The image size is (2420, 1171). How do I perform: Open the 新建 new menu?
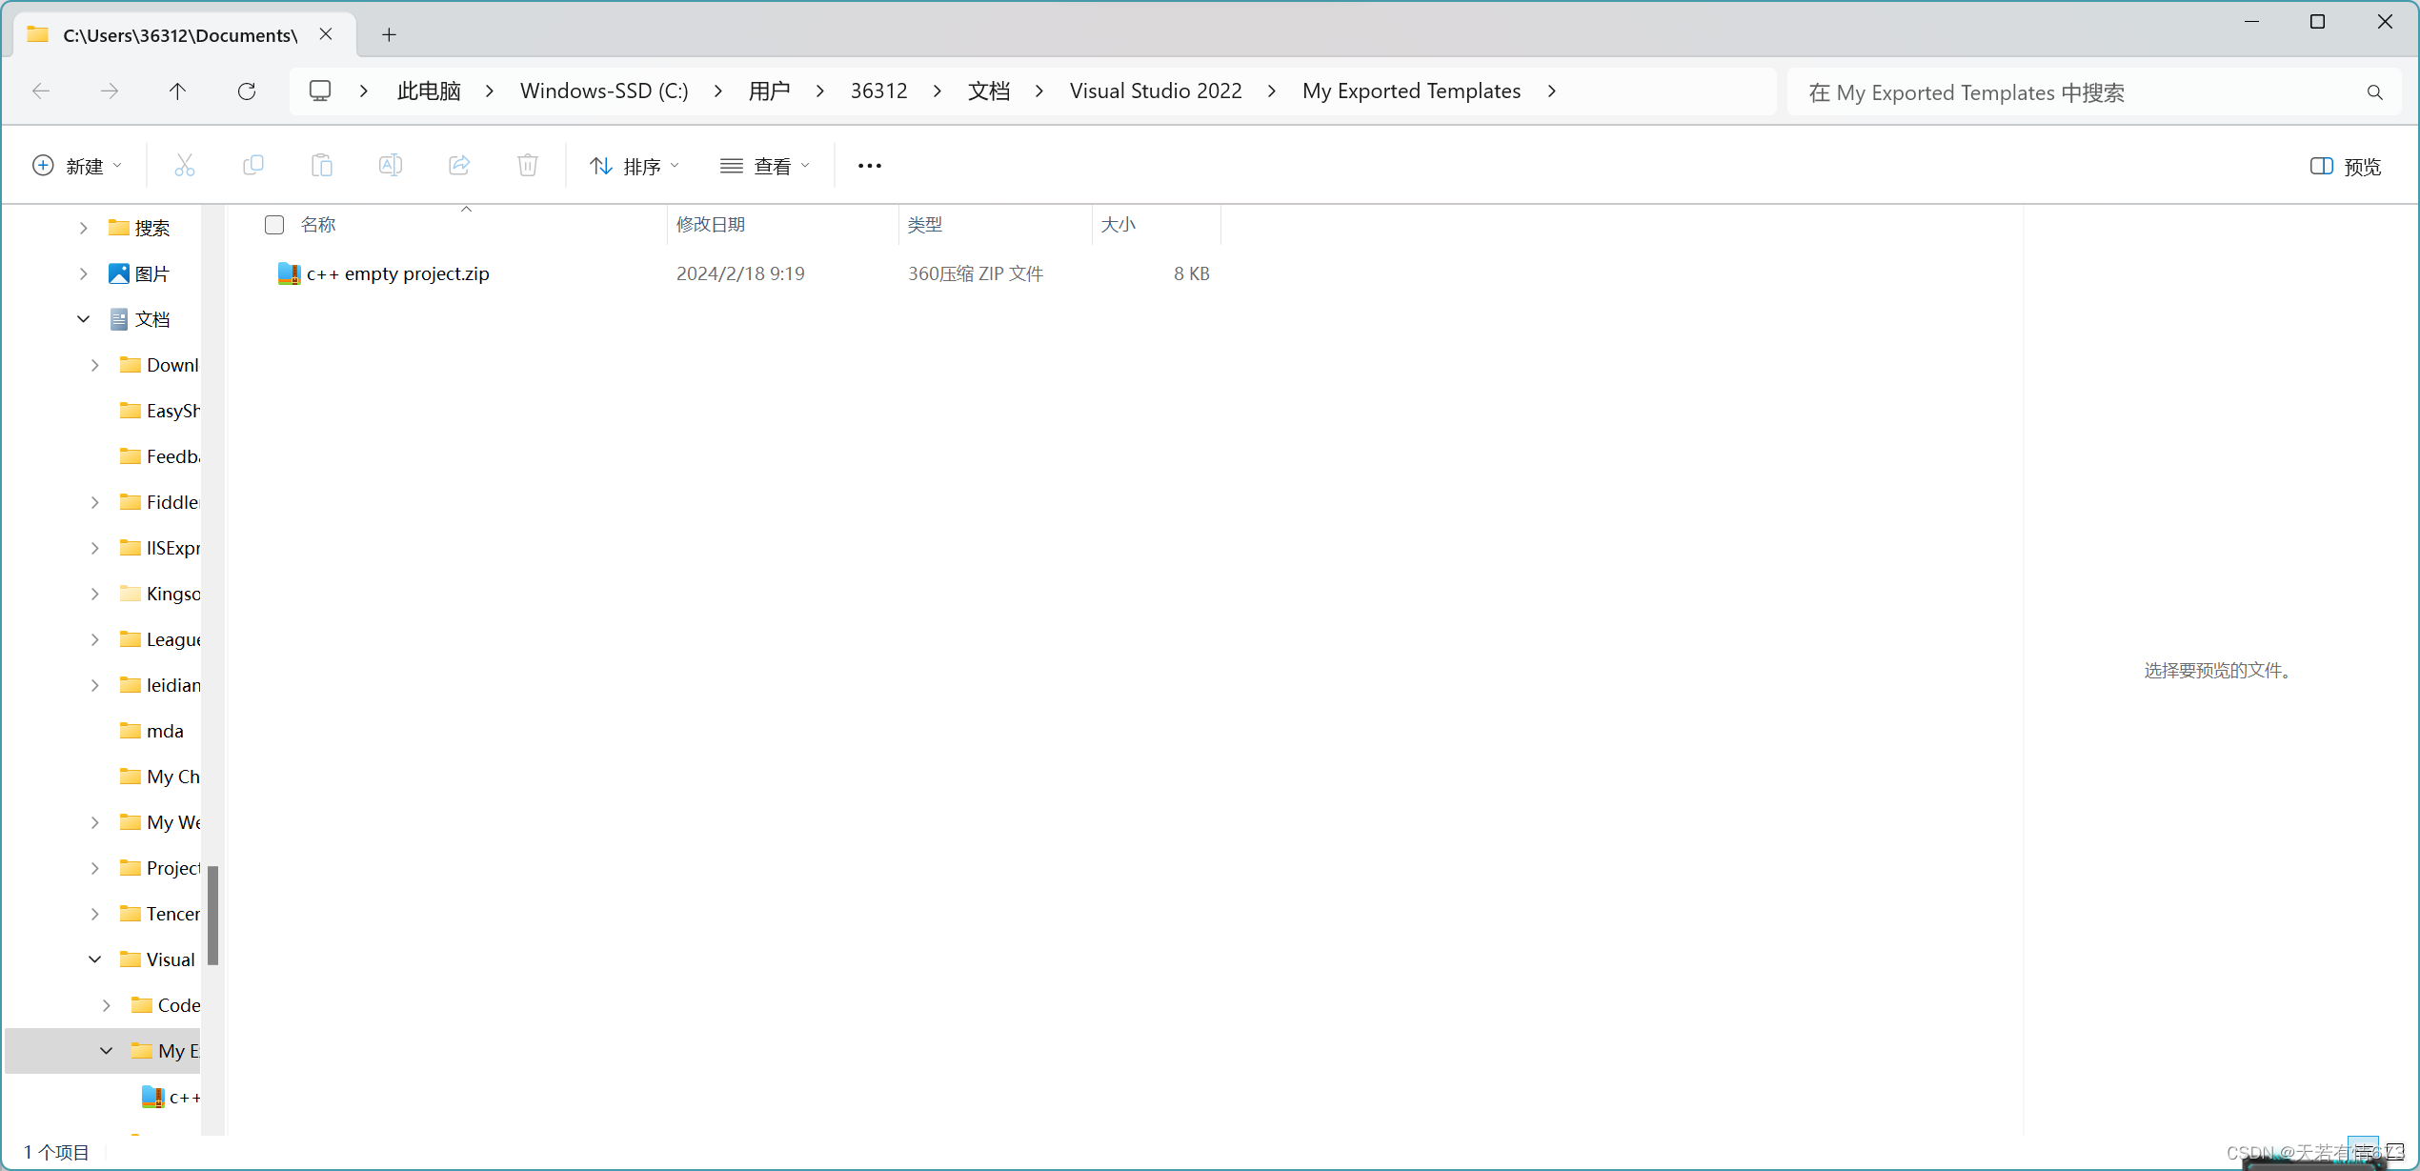click(77, 167)
